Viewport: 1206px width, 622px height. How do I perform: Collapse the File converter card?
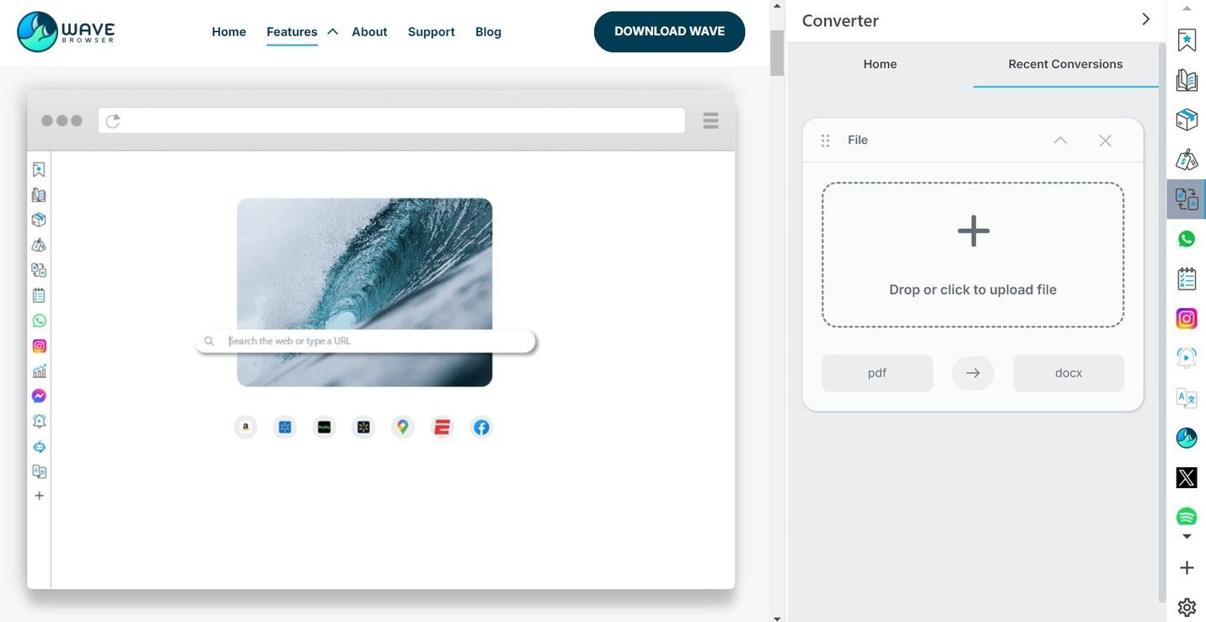point(1060,141)
